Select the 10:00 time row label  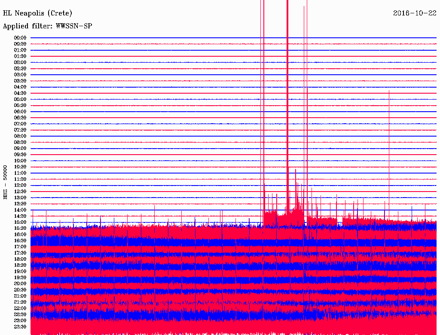(20, 161)
